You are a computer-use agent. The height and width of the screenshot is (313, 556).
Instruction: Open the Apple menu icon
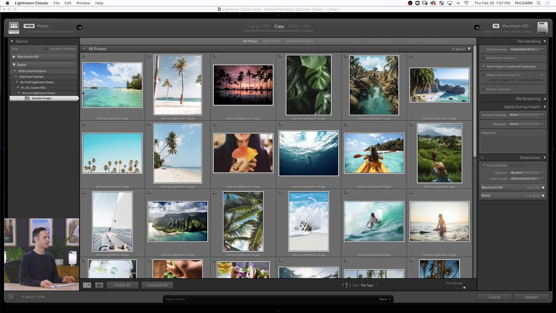click(7, 3)
